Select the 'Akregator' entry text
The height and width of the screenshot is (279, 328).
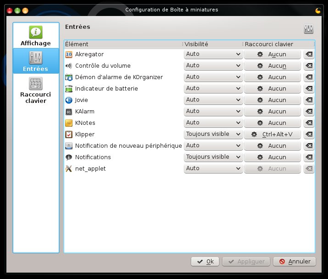(x=89, y=54)
